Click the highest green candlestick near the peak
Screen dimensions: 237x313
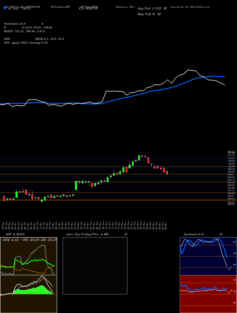pos(139,158)
